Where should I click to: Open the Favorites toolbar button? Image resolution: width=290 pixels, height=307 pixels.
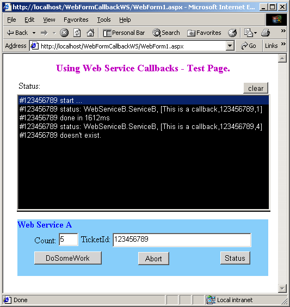204,33
